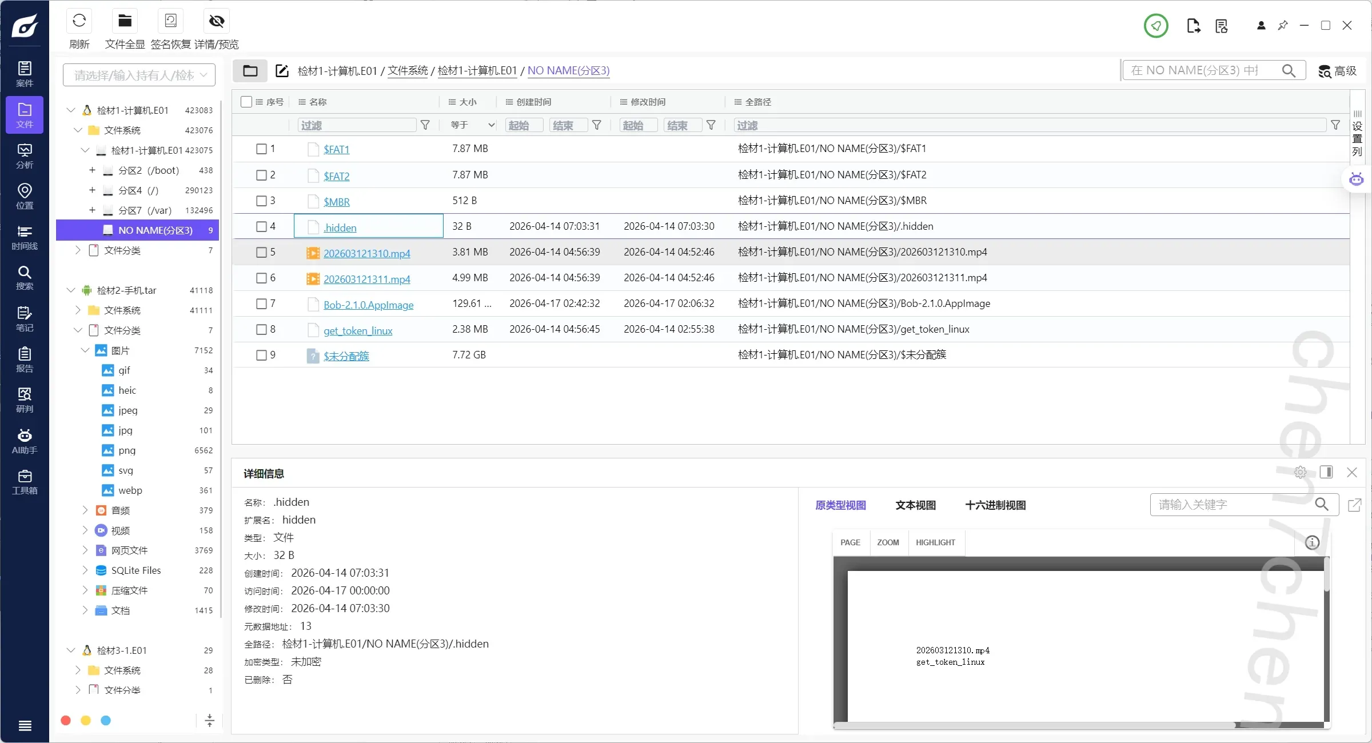Screen dimensions: 1372x743
Task: Open the 位置 sidebar section
Action: coord(25,196)
